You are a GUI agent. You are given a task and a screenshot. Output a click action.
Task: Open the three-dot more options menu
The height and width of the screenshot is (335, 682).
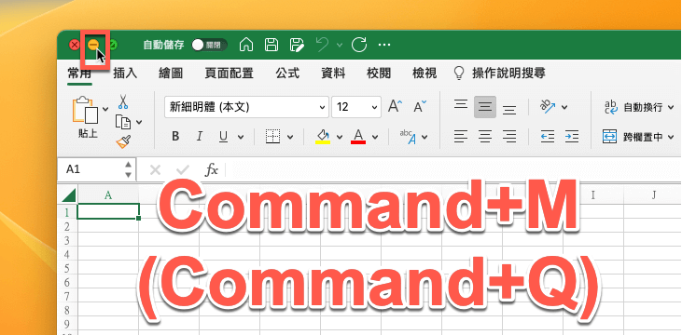[x=384, y=45]
